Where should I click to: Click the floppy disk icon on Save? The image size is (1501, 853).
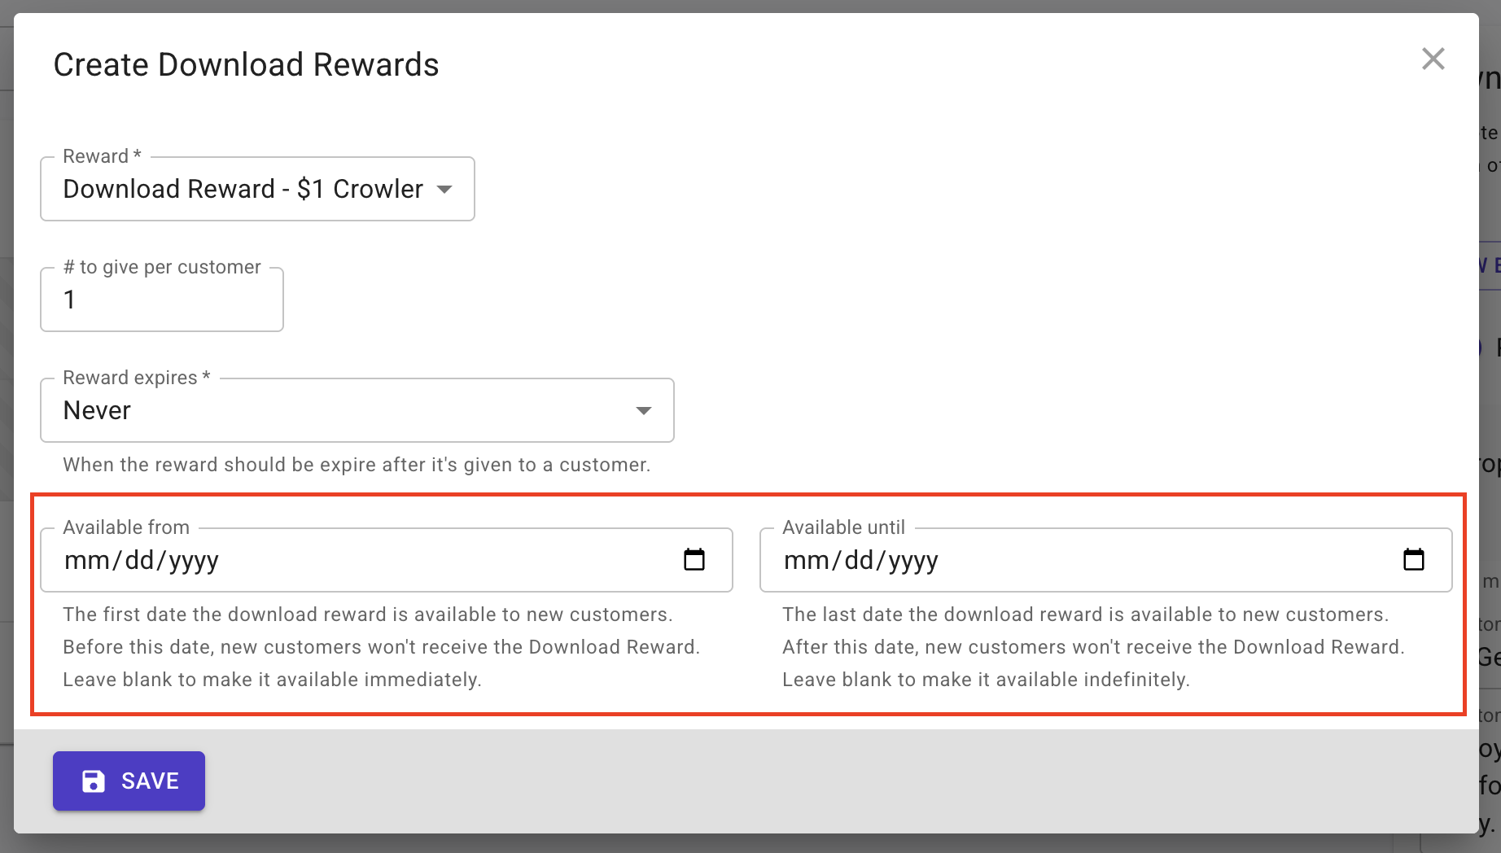94,781
